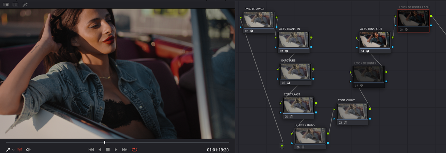Select the EXPOSURE node thumbnail

(x=296, y=71)
